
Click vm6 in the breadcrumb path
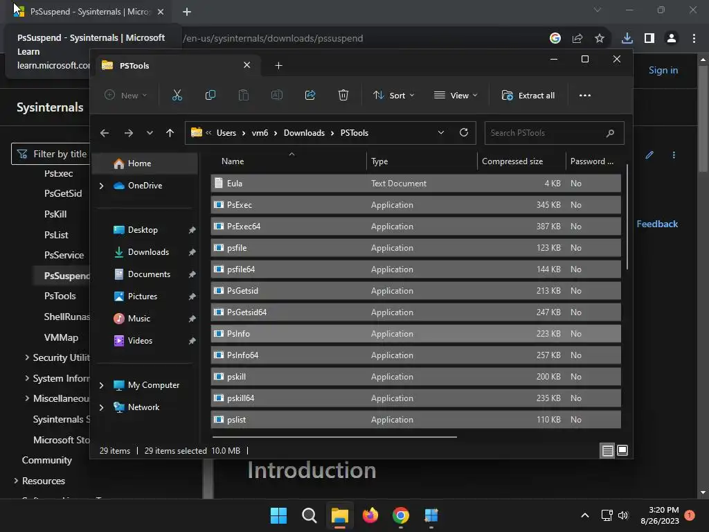point(260,133)
